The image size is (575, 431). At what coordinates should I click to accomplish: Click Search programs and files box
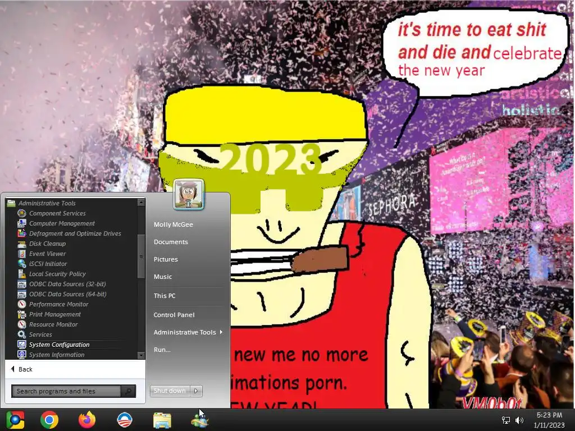[66, 391]
